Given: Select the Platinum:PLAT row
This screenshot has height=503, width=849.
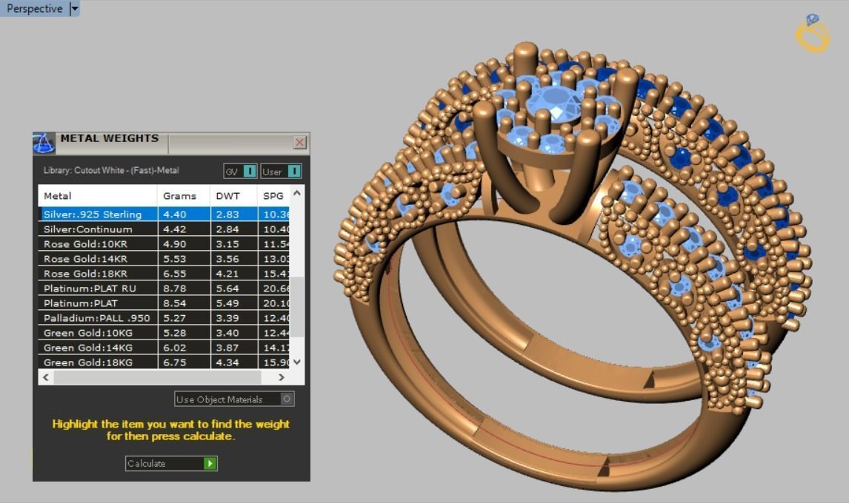Looking at the screenshot, I should (164, 303).
